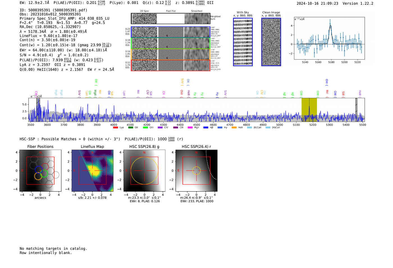The width and height of the screenshot is (393, 268).
Task: Click the Primary Spec_Slot_IFU_AMP line
Action: 65,19
